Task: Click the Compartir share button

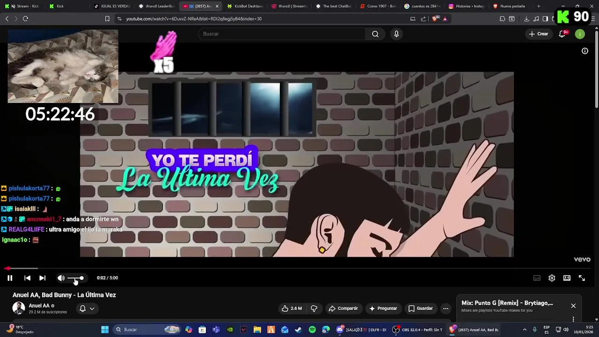Action: pyautogui.click(x=343, y=308)
